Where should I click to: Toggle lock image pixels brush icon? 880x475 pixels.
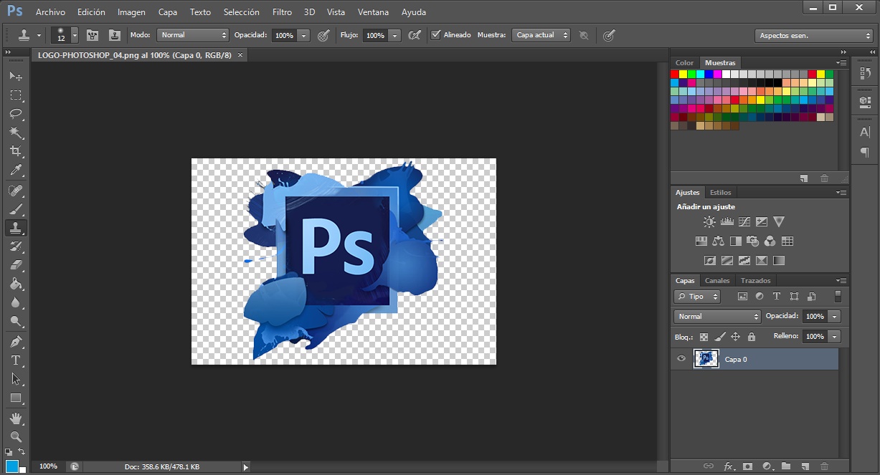pos(720,337)
